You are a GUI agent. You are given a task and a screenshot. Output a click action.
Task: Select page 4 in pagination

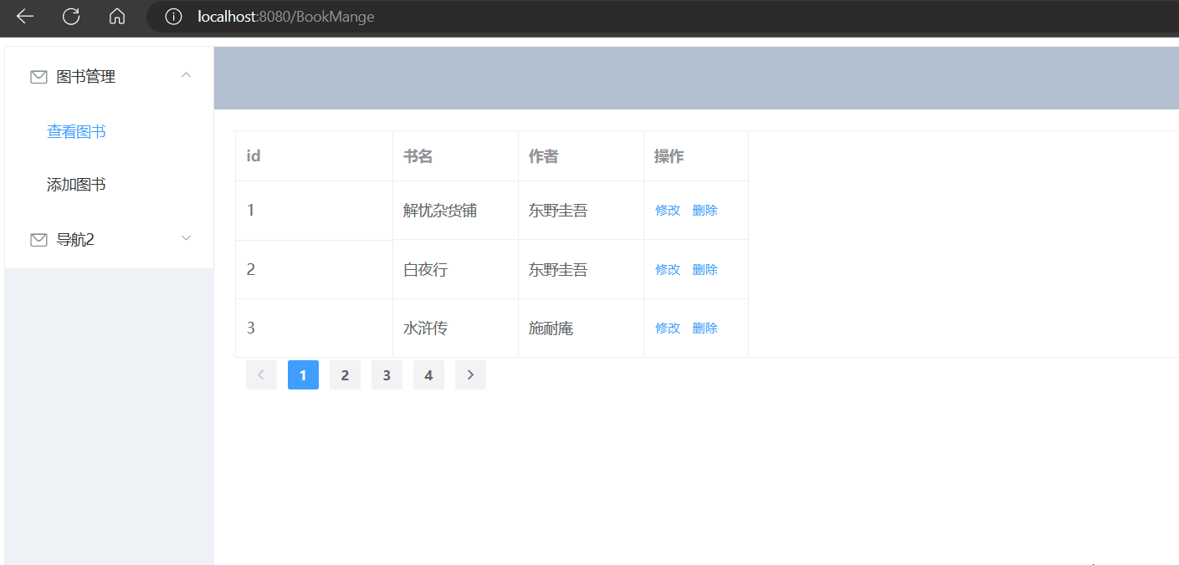(x=428, y=375)
